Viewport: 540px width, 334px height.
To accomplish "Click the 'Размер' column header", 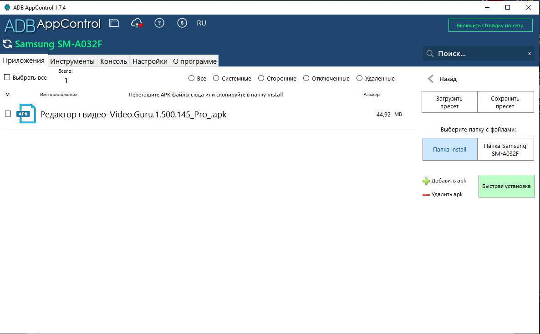I will point(371,94).
